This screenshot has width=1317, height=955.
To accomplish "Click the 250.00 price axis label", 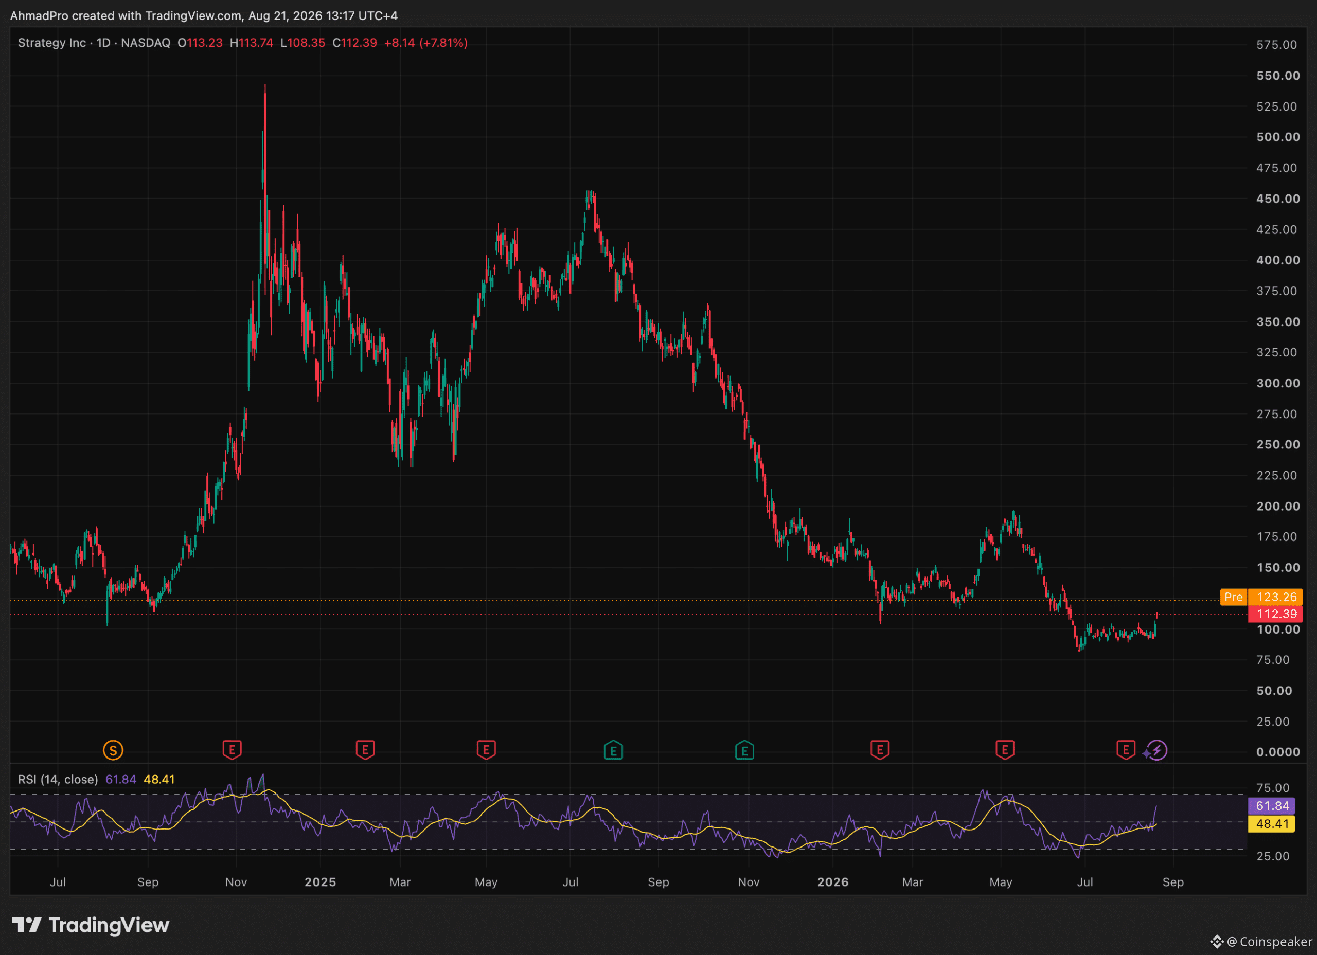I will tap(1278, 445).
